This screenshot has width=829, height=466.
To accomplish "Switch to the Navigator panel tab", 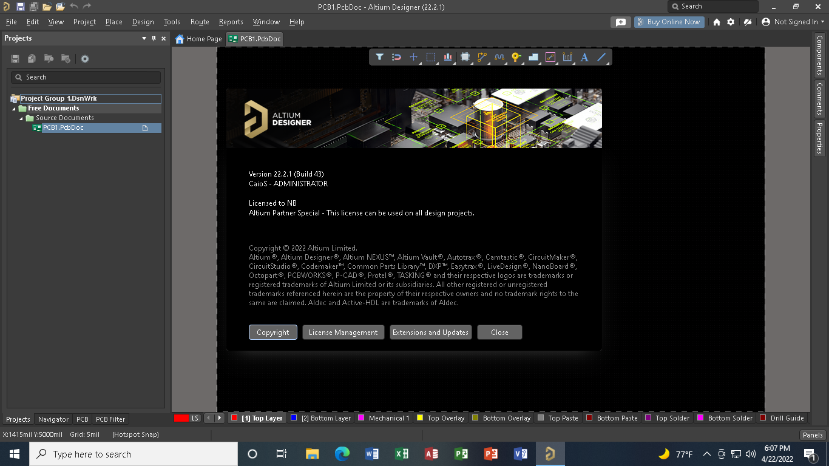I will [x=53, y=419].
